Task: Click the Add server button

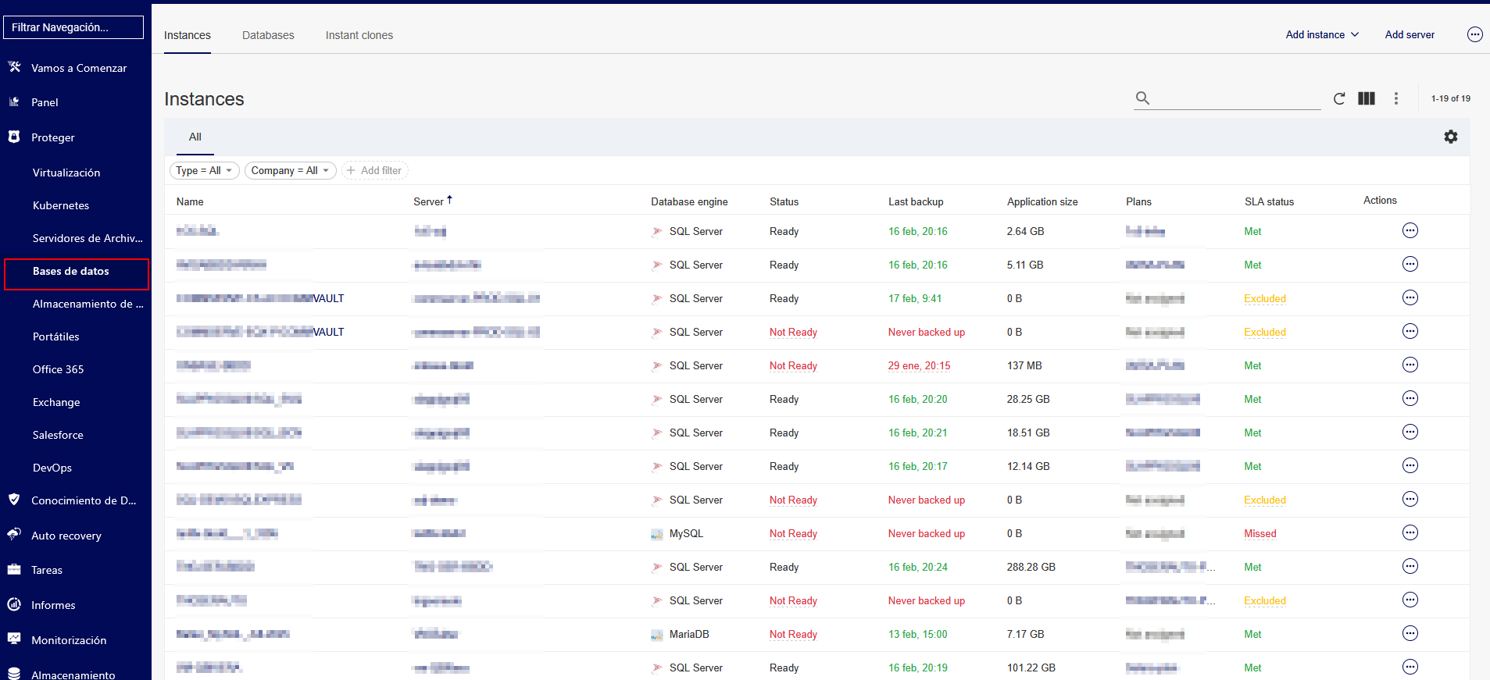Action: (x=1410, y=34)
